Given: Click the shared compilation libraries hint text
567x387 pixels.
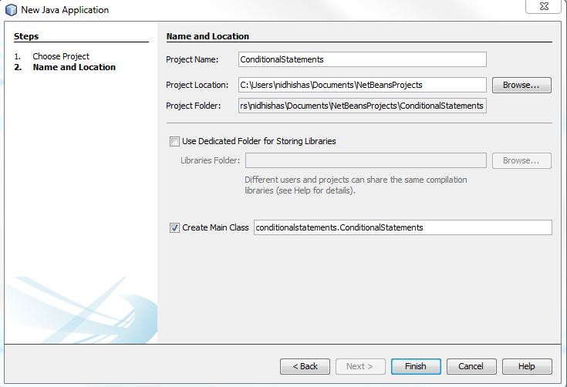Looking at the screenshot, I should point(356,185).
